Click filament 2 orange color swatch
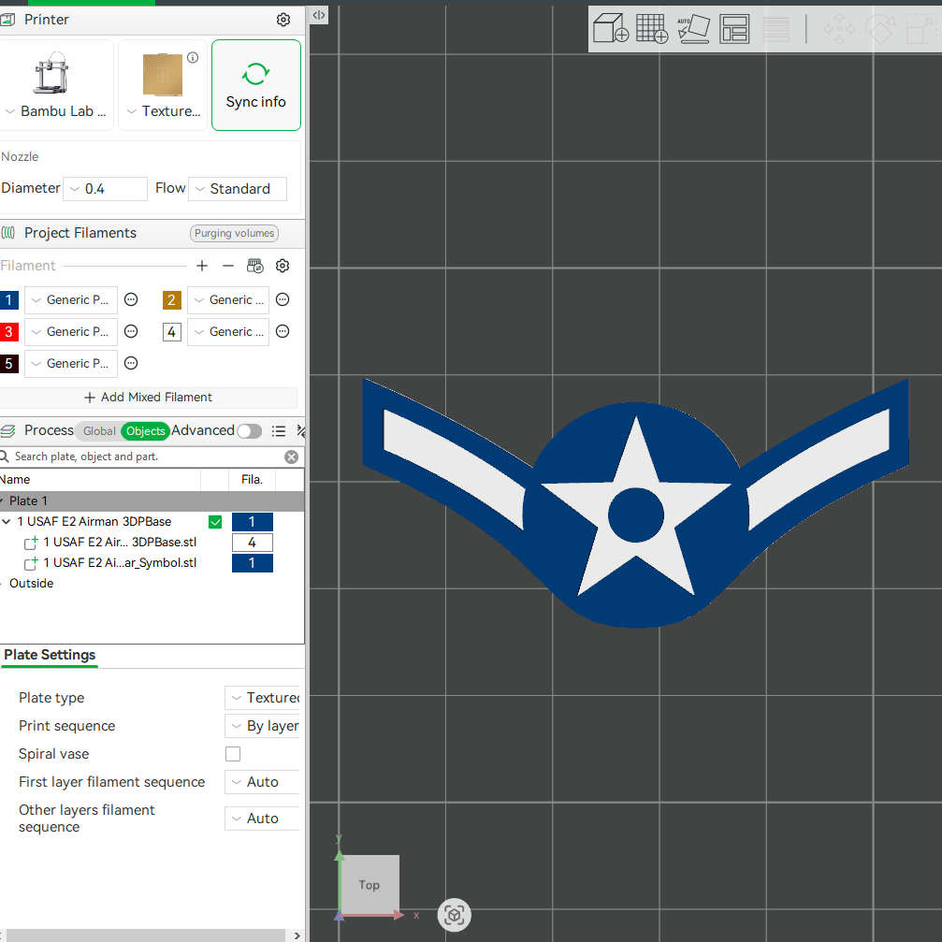Screen dimensions: 942x942 tap(172, 299)
